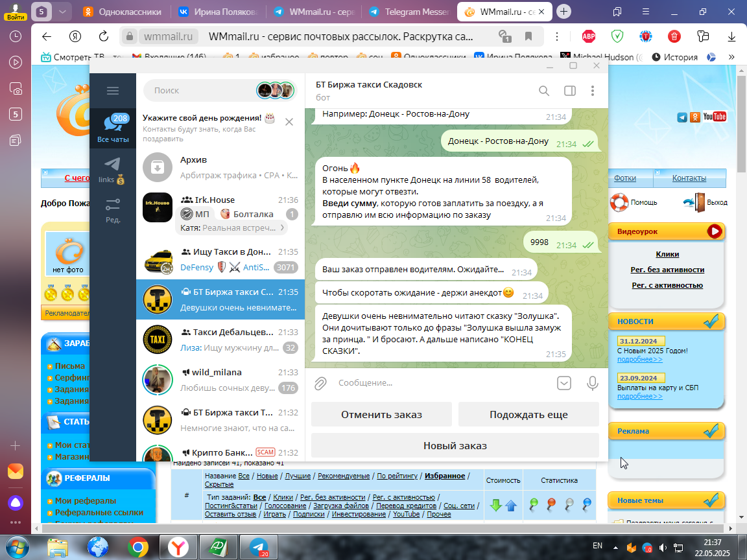Viewport: 747px width, 560px height.
Task: Go back in the browser
Action: [46, 37]
